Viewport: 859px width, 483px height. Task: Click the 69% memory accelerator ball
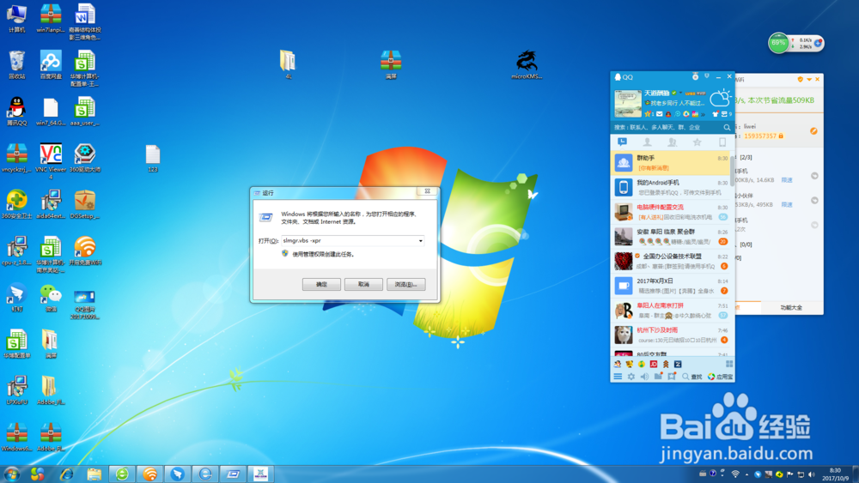tap(778, 43)
